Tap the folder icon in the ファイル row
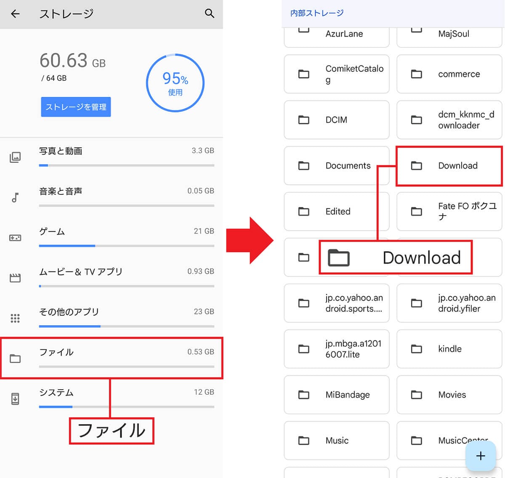Image resolution: width=505 pixels, height=478 pixels. [15, 358]
